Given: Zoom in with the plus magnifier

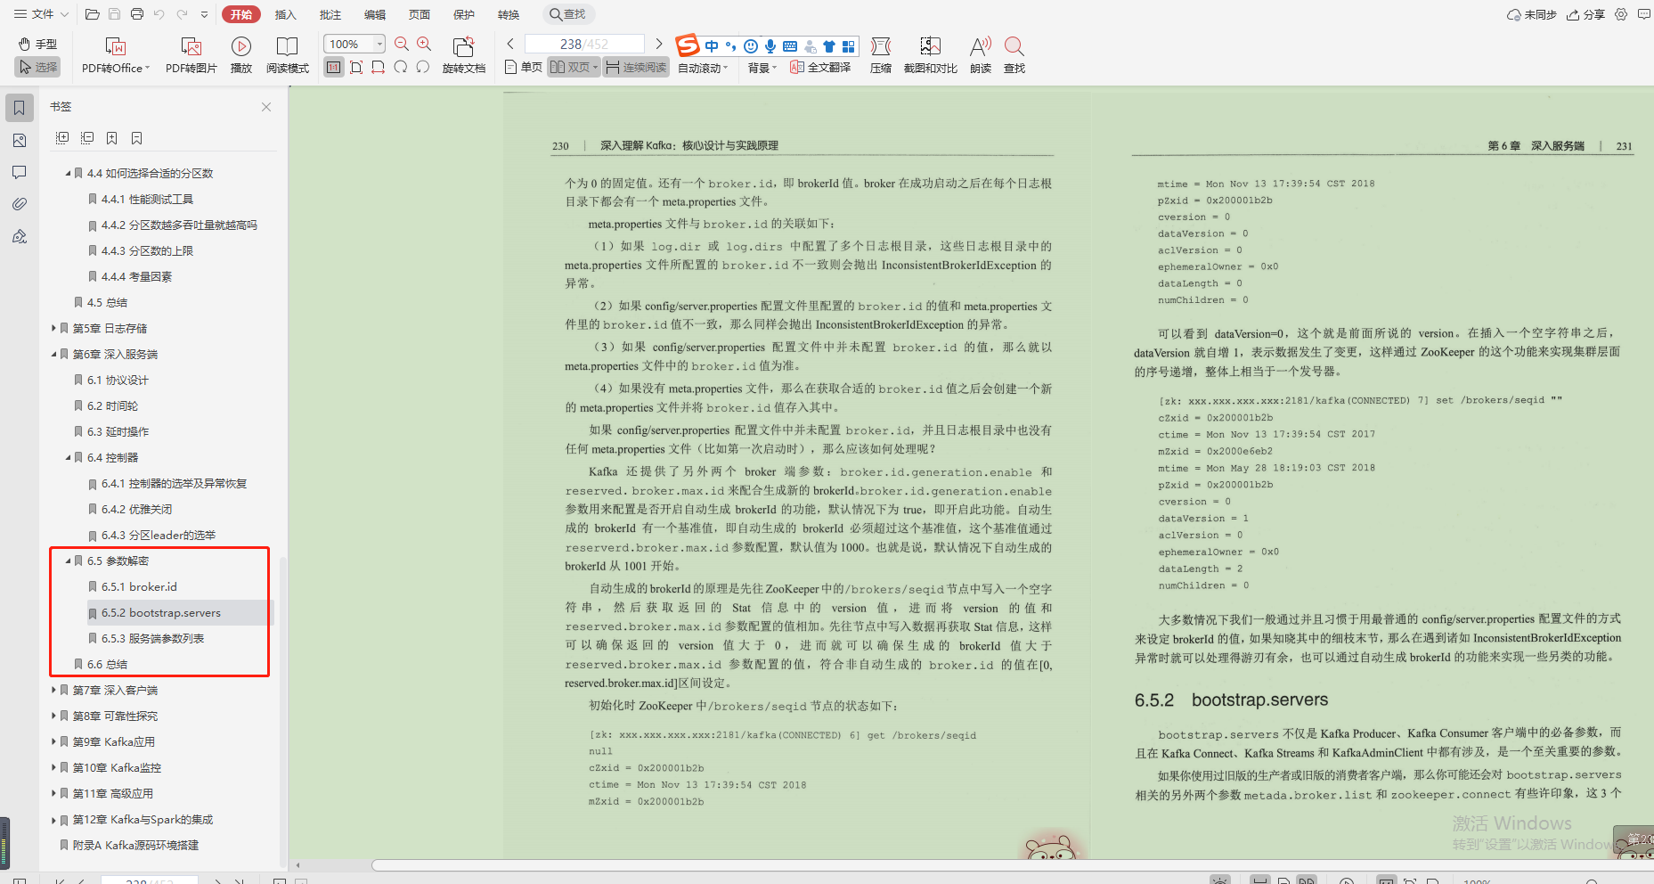Looking at the screenshot, I should 424,44.
